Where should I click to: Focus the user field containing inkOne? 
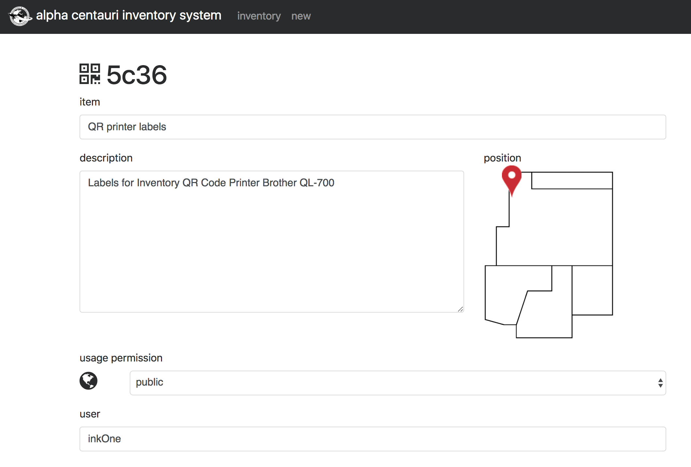[x=373, y=439]
